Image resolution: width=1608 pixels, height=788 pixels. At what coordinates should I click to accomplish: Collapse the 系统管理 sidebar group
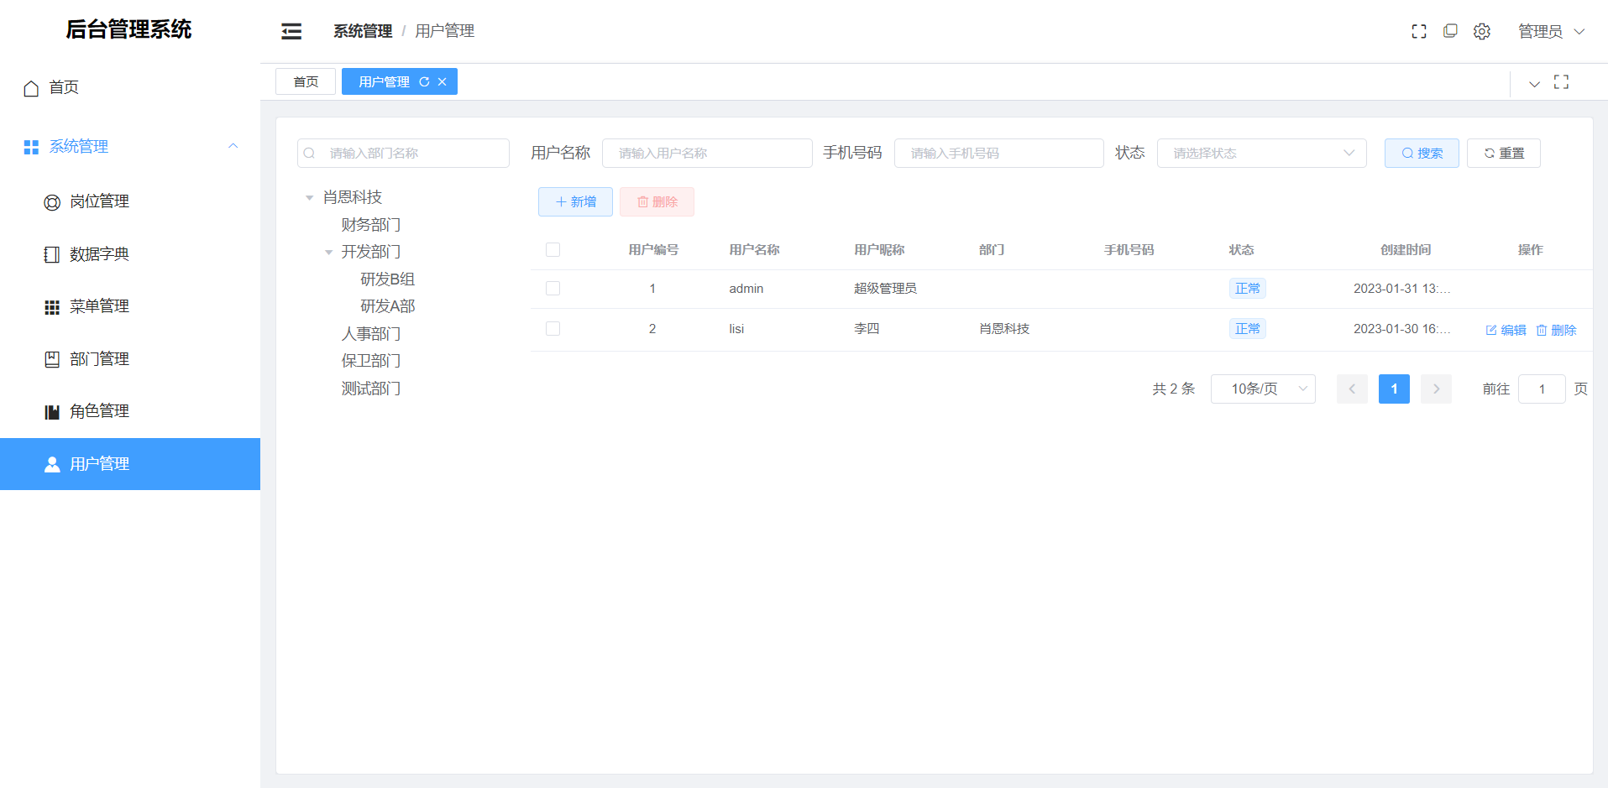(x=130, y=146)
